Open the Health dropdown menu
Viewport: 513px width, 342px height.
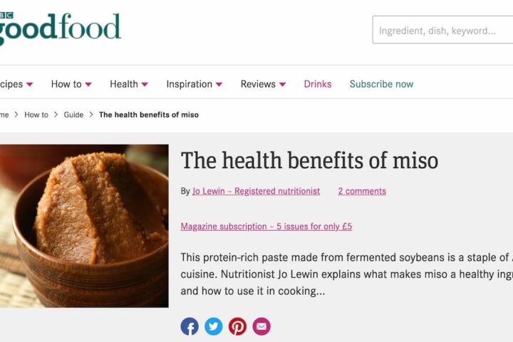click(x=129, y=84)
